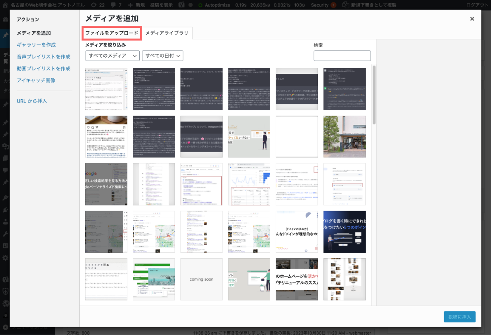Expand the すべての日付 date dropdown
Image resolution: width=491 pixels, height=335 pixels.
(x=162, y=56)
